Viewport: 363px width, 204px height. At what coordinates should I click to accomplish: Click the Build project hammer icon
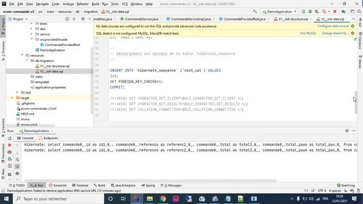255,11
